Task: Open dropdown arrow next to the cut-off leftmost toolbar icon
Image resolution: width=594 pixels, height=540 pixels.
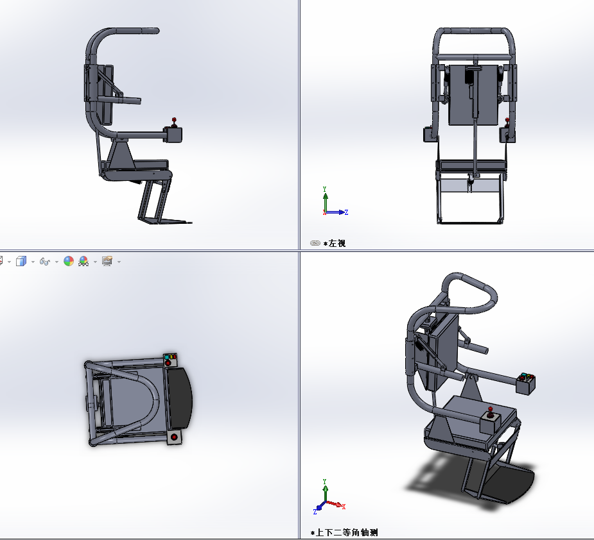Action: (x=9, y=262)
